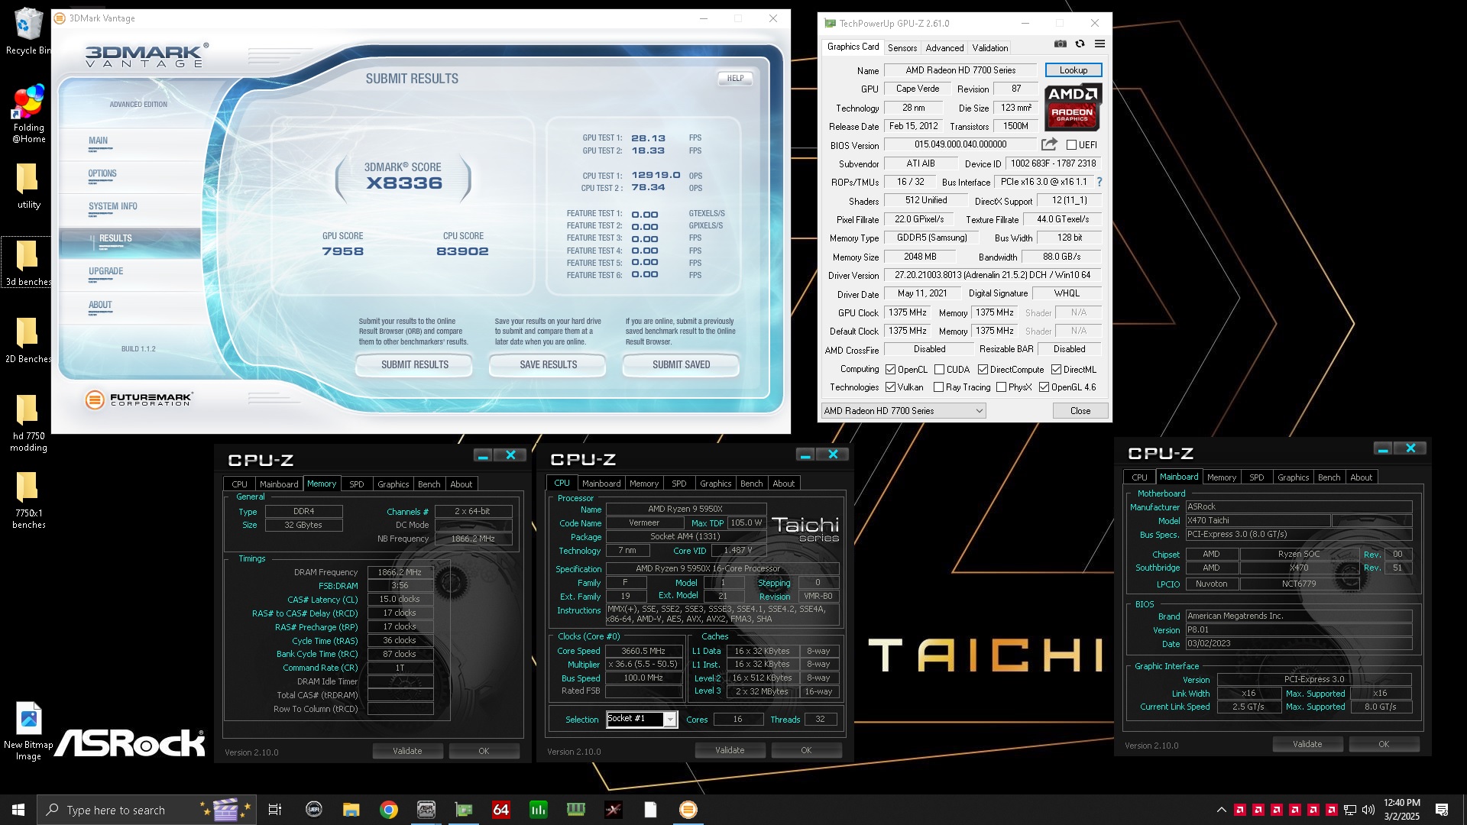Open the notification center icon
This screenshot has height=825, width=1467.
(1442, 810)
